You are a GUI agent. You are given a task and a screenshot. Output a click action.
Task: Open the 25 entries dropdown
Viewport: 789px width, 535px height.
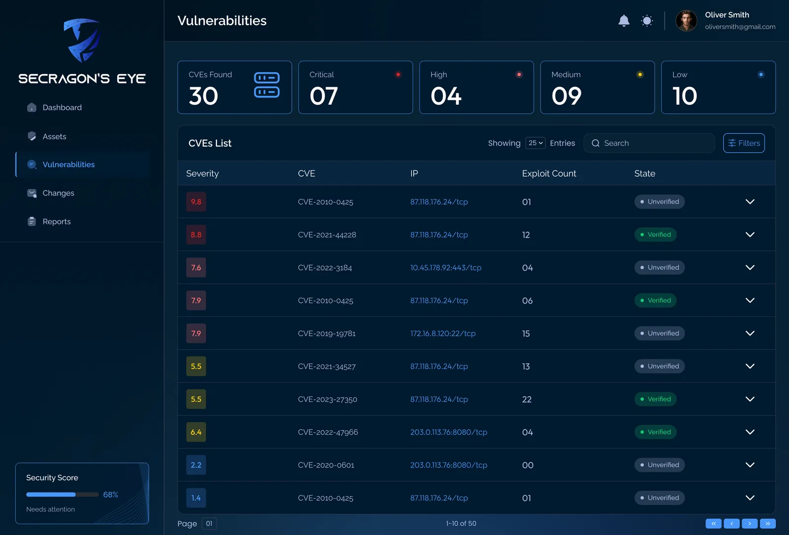coord(536,143)
